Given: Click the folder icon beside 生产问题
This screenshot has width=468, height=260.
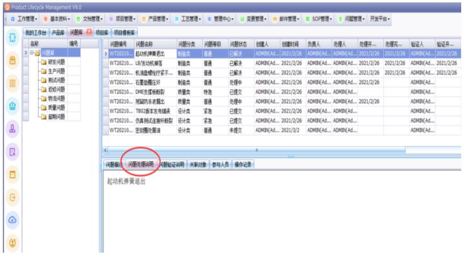Looking at the screenshot, I should (x=44, y=71).
